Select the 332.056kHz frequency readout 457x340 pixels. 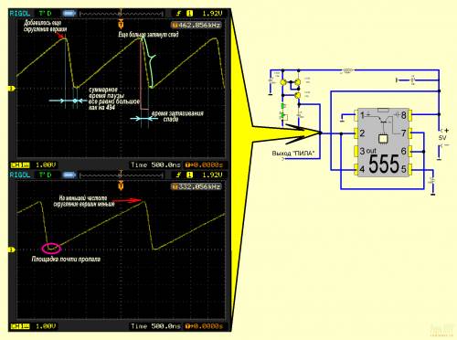(x=196, y=186)
